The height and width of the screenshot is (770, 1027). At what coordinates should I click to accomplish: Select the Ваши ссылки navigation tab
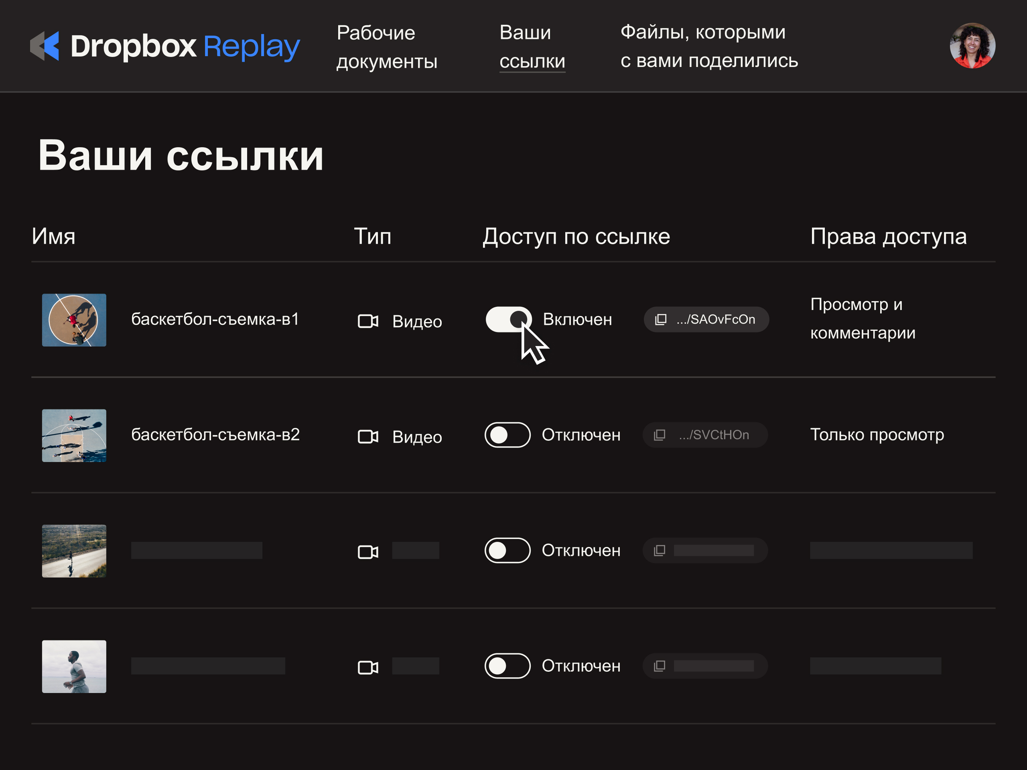pos(532,47)
